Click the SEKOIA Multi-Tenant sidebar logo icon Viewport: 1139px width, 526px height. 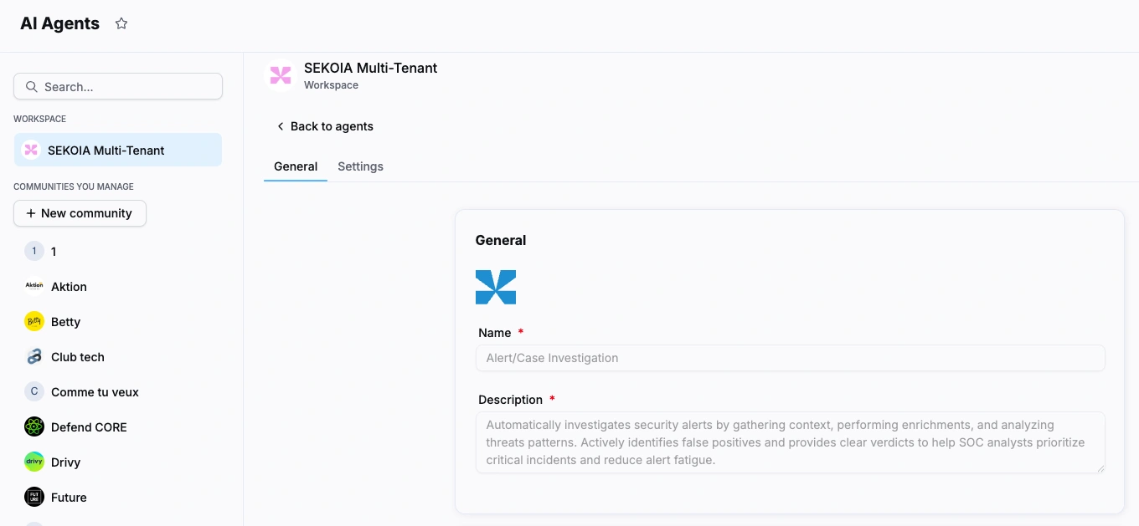pos(31,151)
